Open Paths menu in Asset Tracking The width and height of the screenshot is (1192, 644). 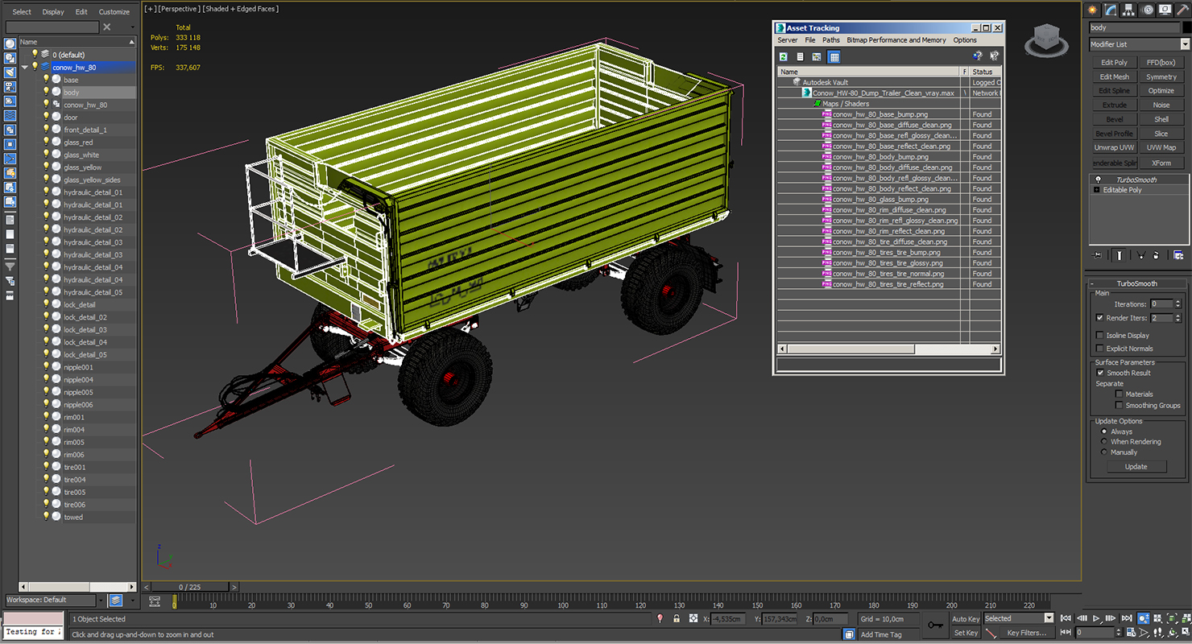click(831, 40)
